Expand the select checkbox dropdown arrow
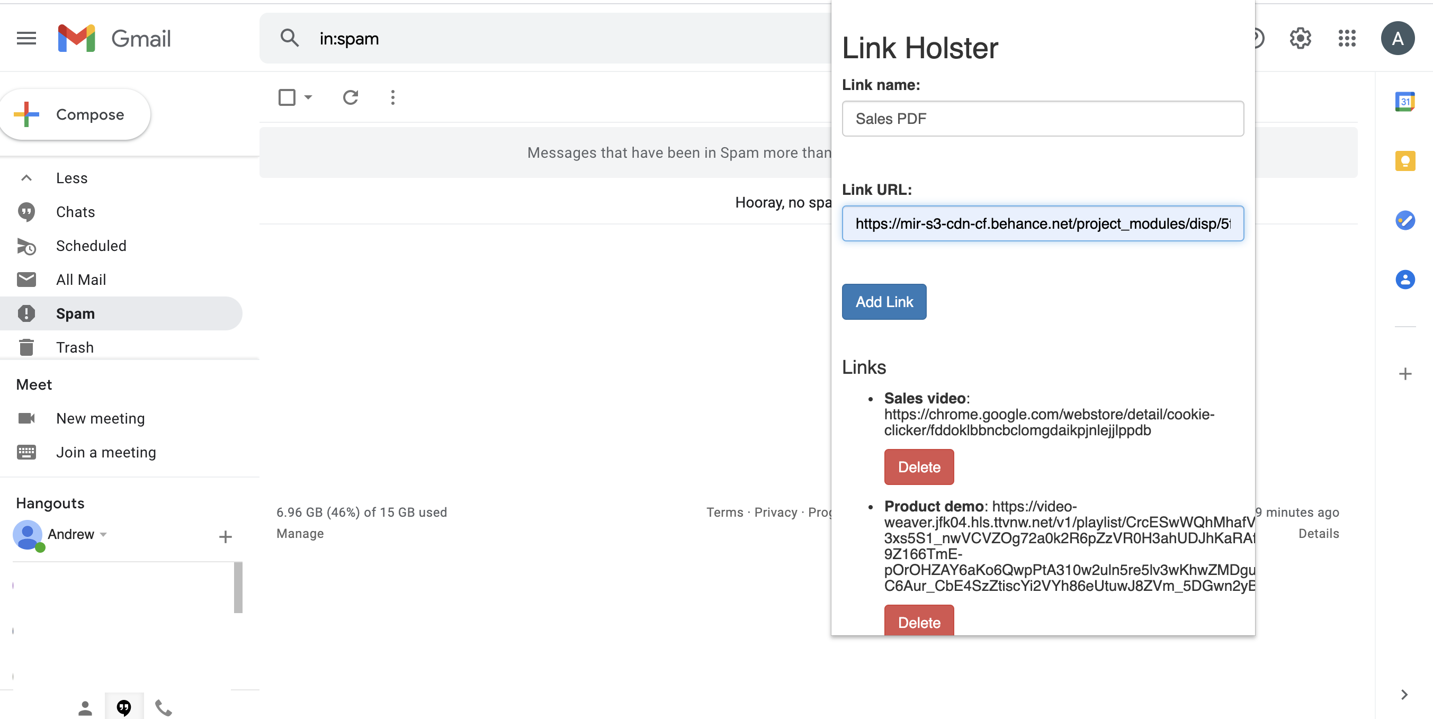 click(308, 97)
